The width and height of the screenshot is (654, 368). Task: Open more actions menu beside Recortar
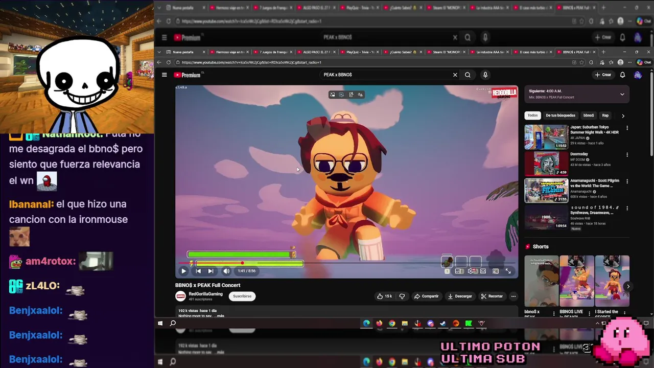513,296
